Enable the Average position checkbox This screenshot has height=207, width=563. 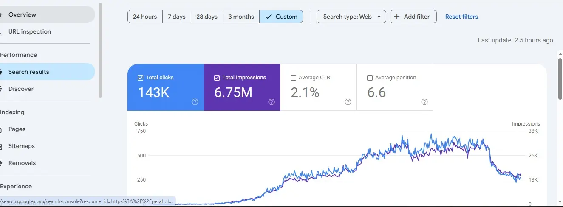click(x=370, y=78)
